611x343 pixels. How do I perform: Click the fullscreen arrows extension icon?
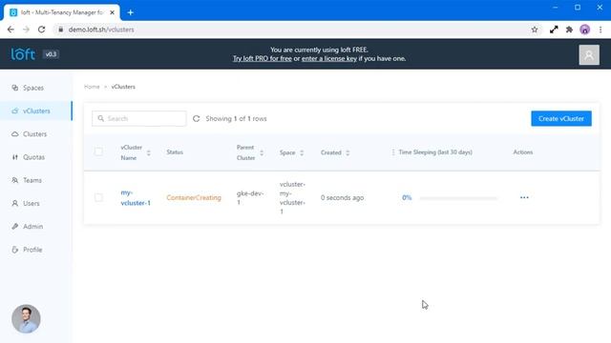click(x=554, y=30)
